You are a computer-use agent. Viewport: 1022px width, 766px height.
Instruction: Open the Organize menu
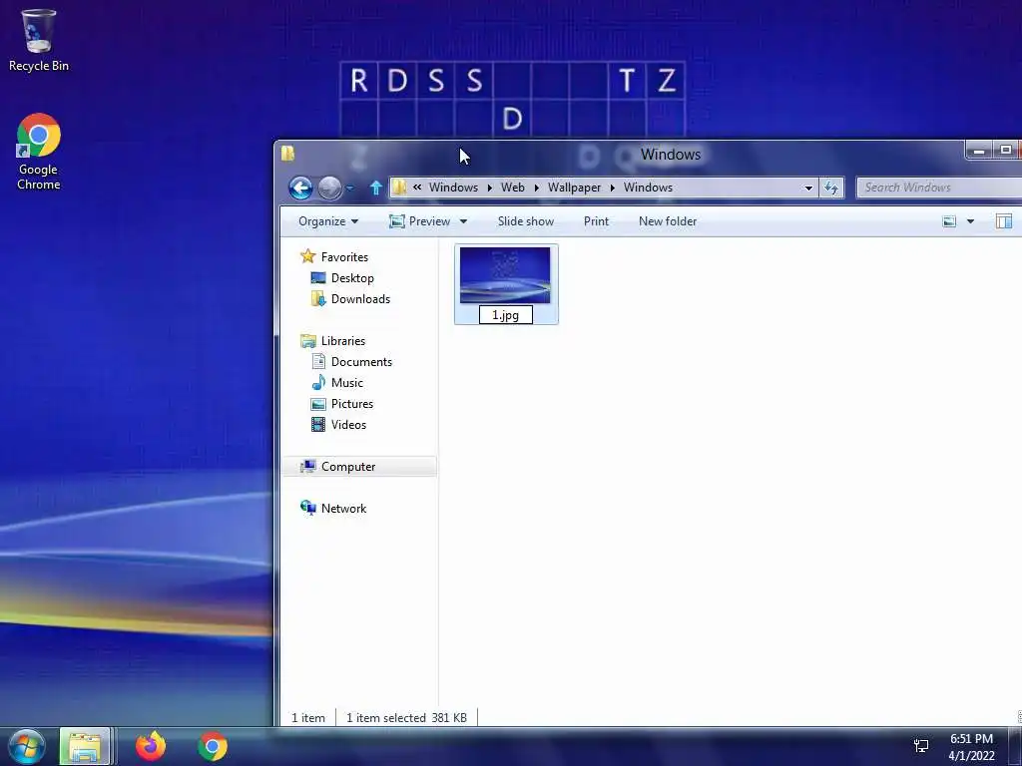[x=327, y=221]
